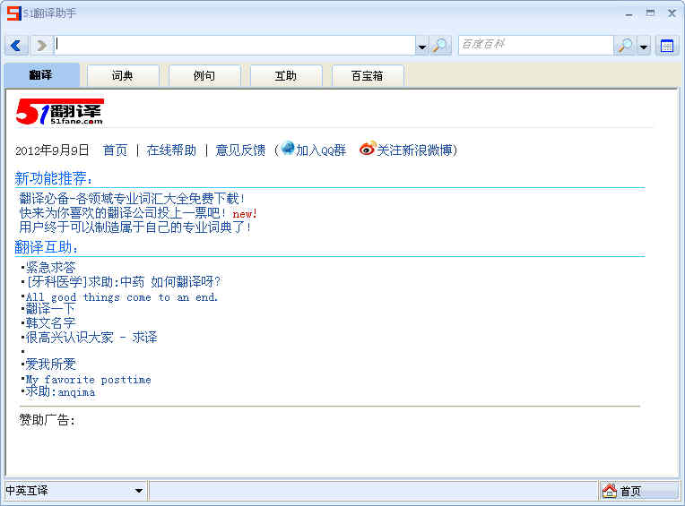Image resolution: width=685 pixels, height=506 pixels.
Task: Click the QQ group globe icon
Action: click(288, 149)
